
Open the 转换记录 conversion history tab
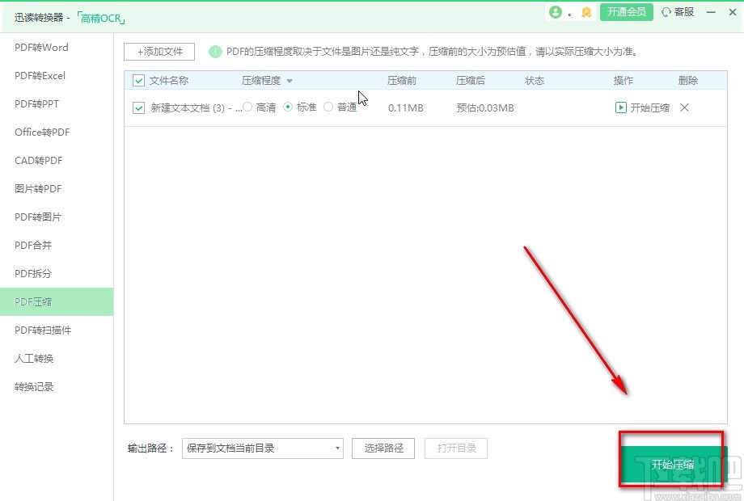pyautogui.click(x=33, y=386)
